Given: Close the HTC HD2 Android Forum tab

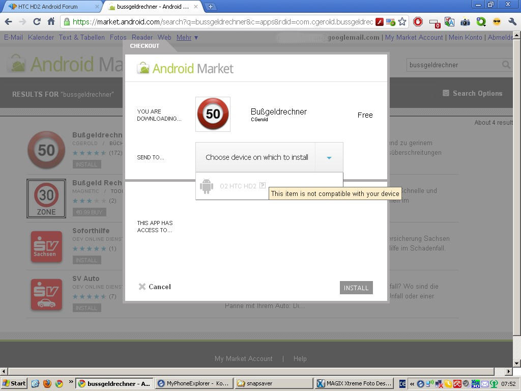Looking at the screenshot, I should pos(97,6).
